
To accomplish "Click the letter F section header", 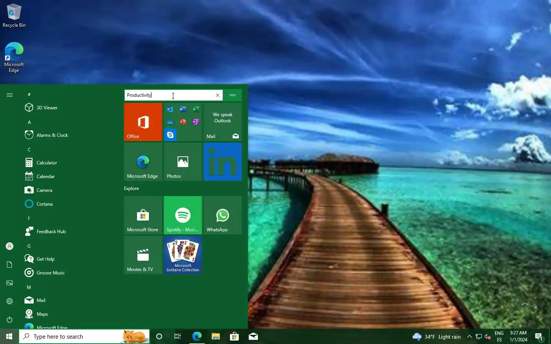I will 29,219.
